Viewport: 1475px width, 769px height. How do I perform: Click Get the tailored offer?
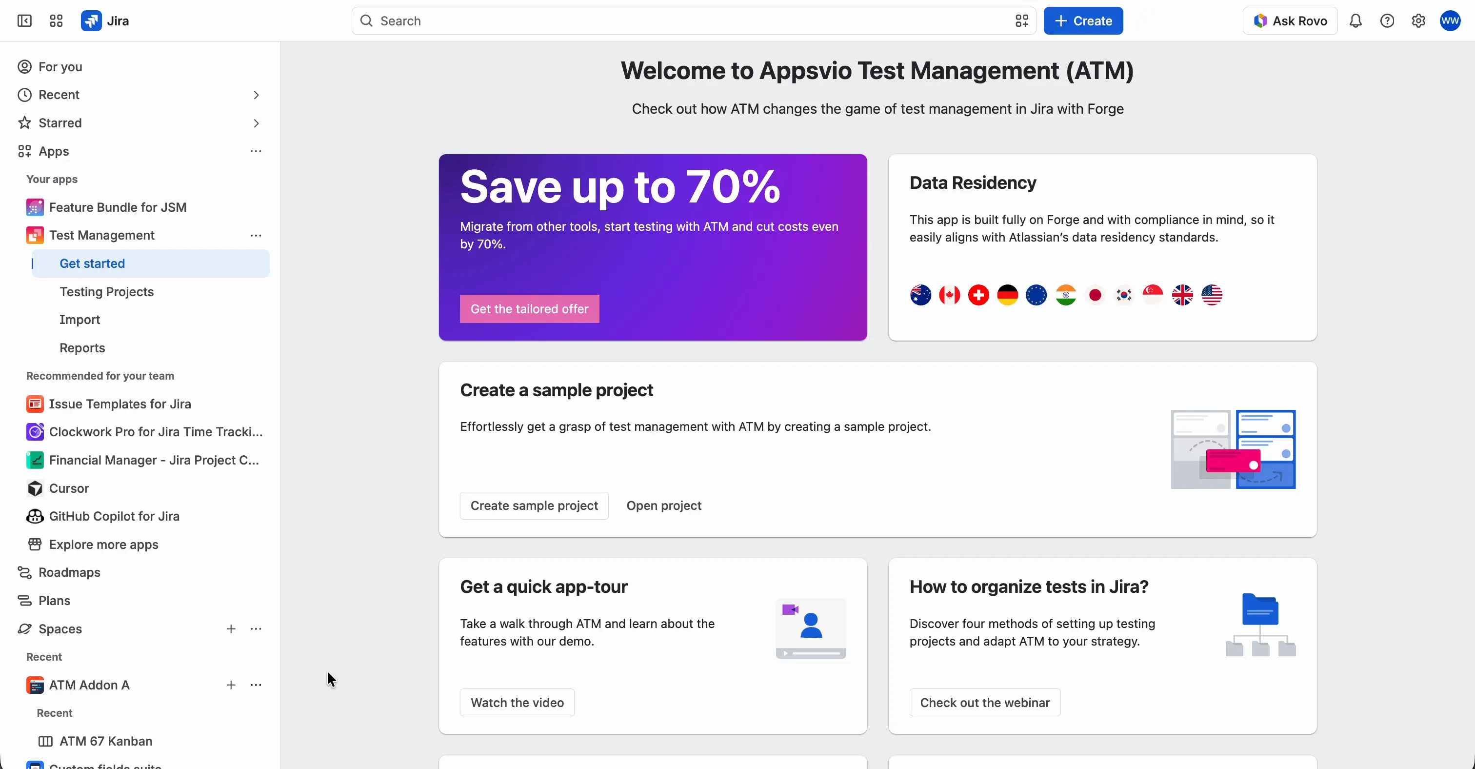(x=529, y=309)
